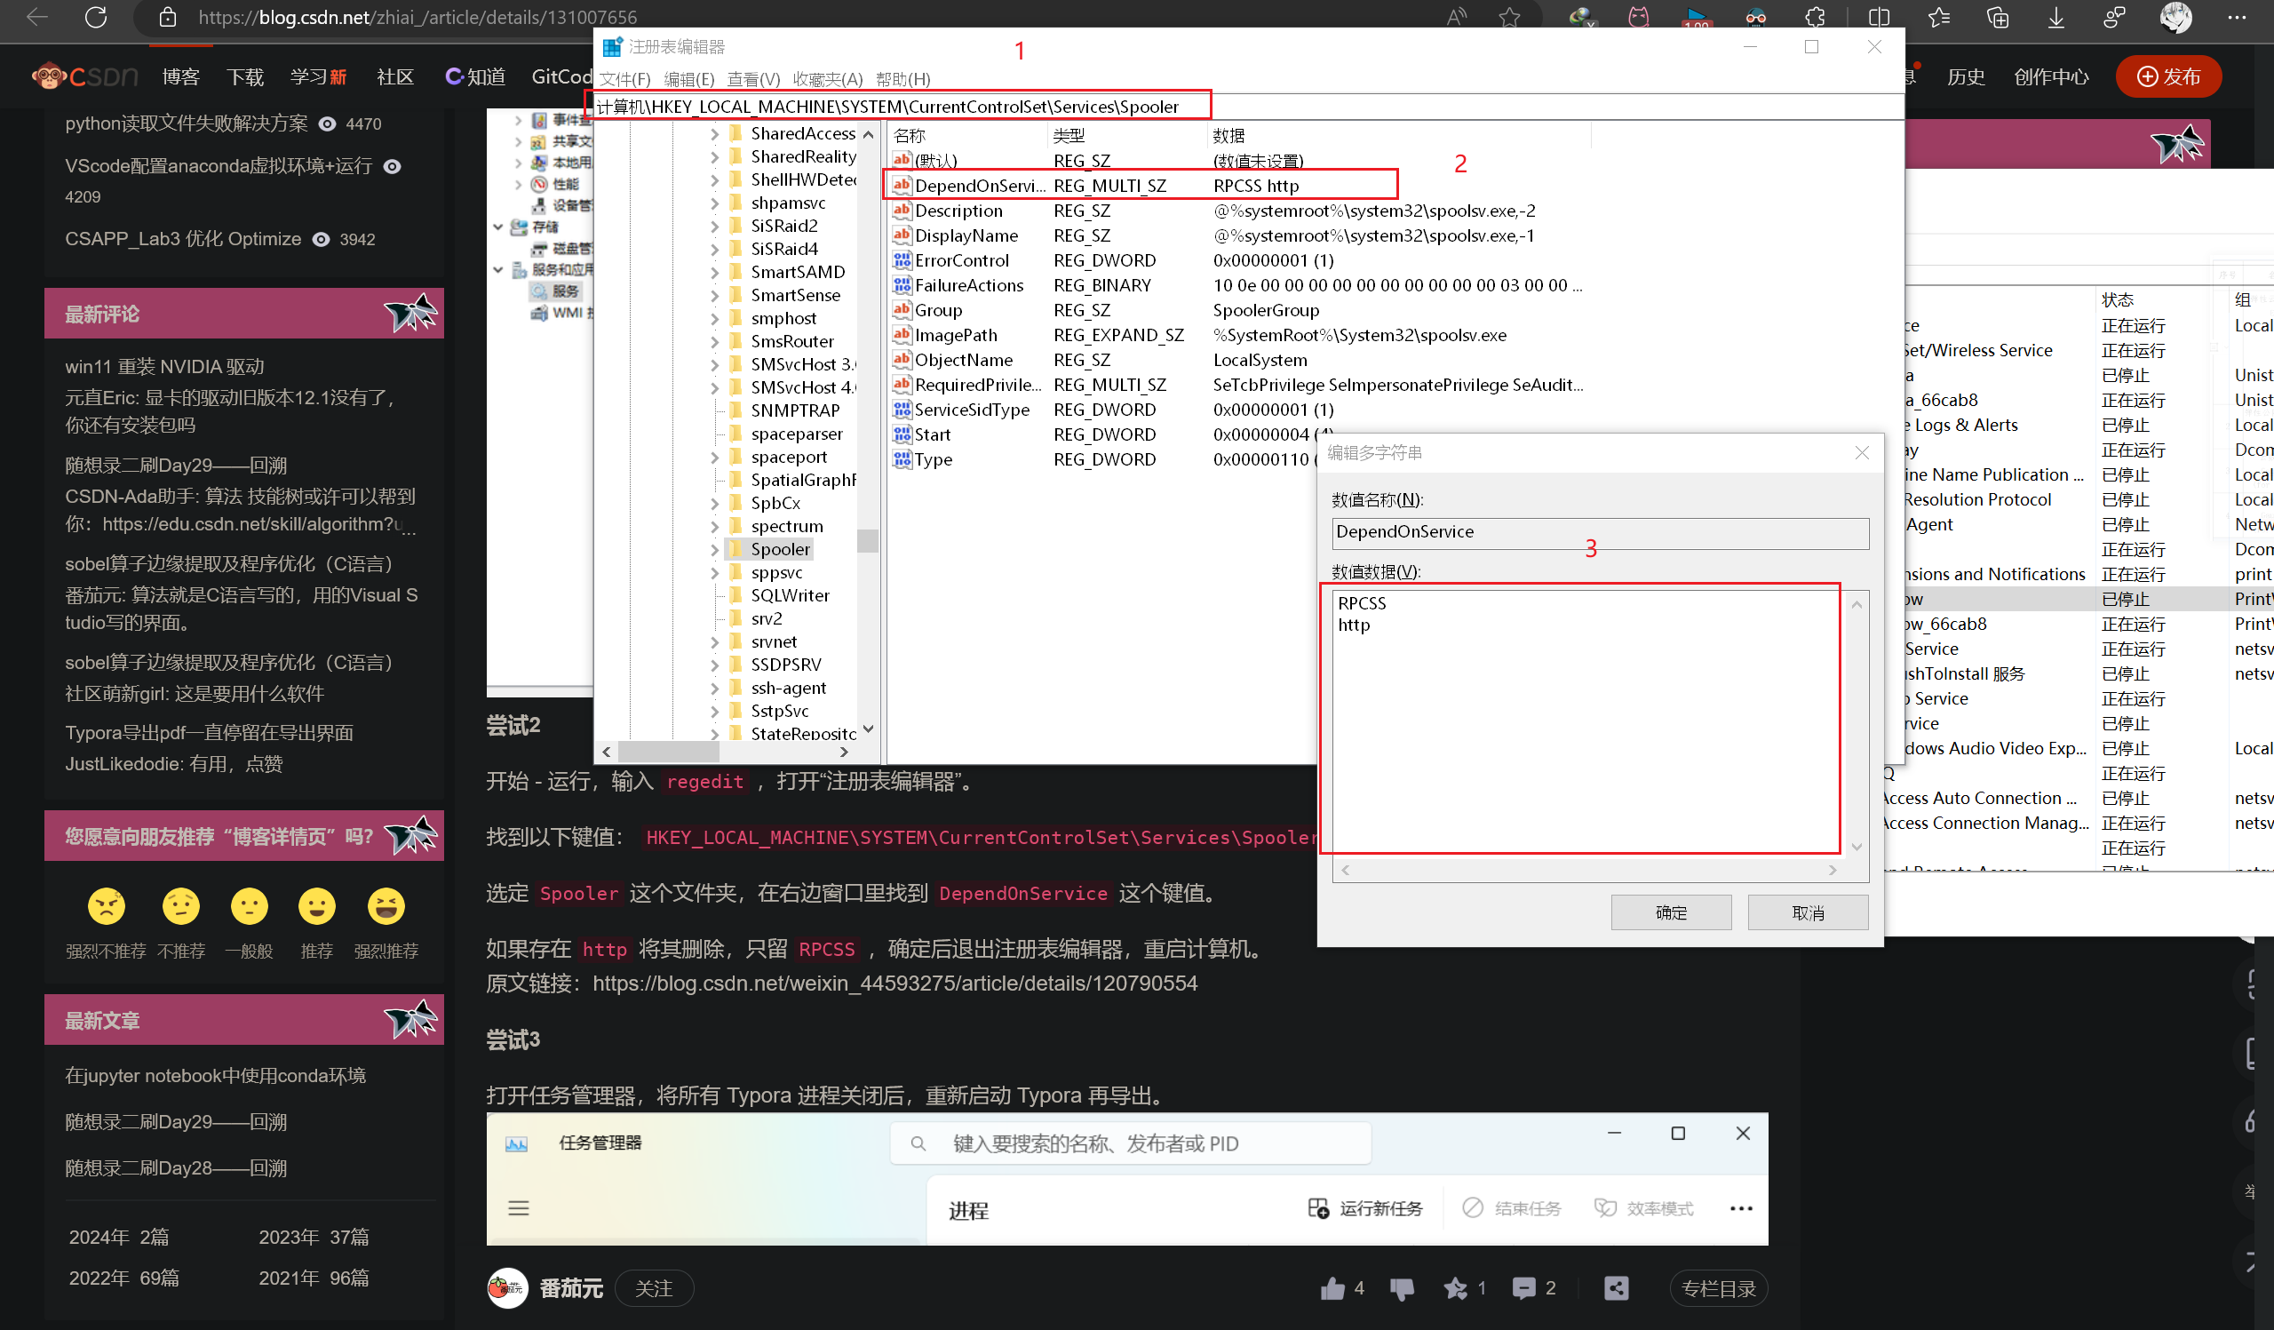Open the browser settings and more menu
Screen dimensions: 2274x1330
[2237, 17]
